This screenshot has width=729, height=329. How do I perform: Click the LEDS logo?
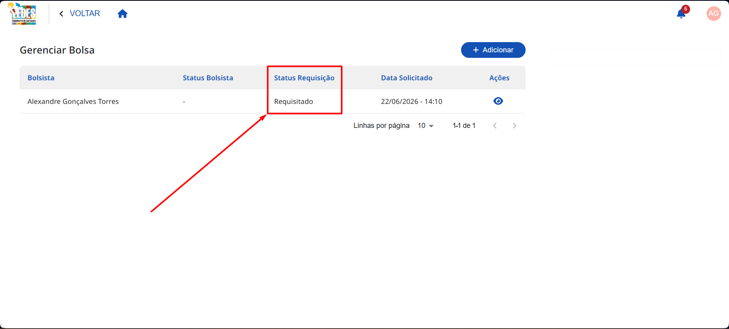(23, 14)
